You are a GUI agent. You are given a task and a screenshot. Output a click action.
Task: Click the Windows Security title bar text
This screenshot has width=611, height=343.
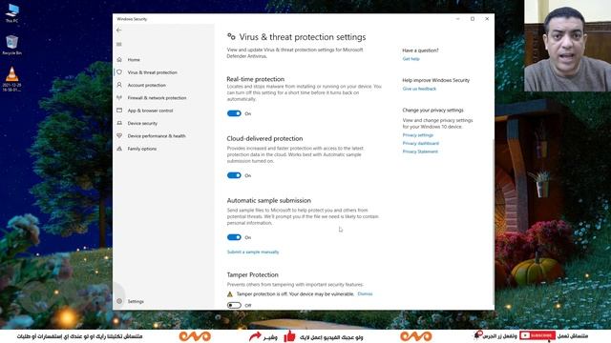[x=132, y=19]
